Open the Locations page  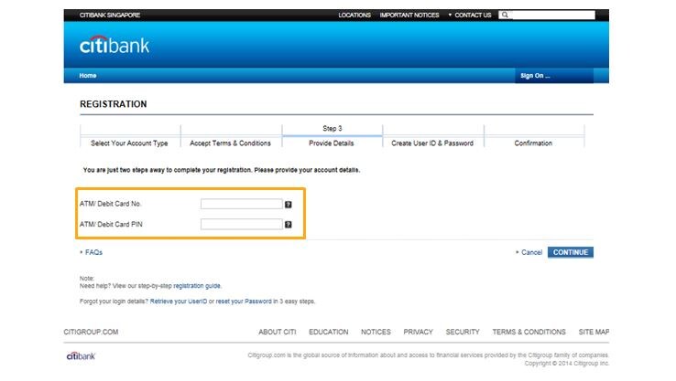point(354,16)
